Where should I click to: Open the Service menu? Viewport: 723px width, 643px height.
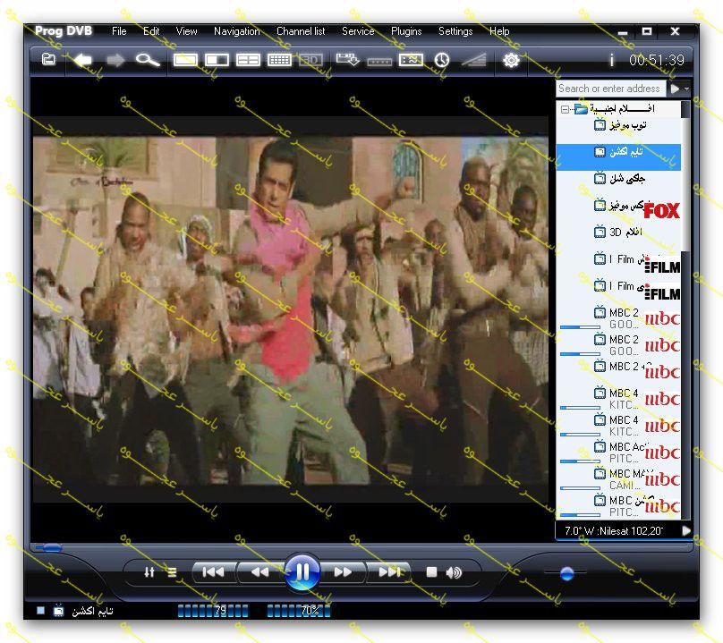click(x=358, y=31)
